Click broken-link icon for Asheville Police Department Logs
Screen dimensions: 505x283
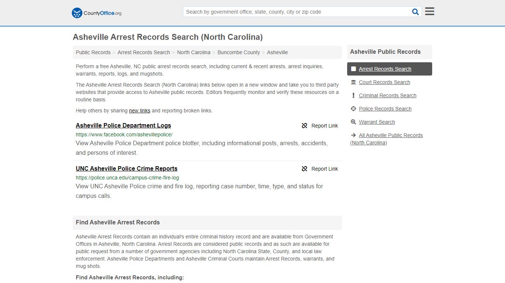click(305, 126)
